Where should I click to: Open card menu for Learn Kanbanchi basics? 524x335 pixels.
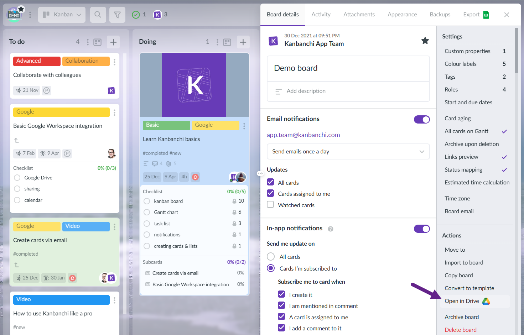(x=244, y=126)
